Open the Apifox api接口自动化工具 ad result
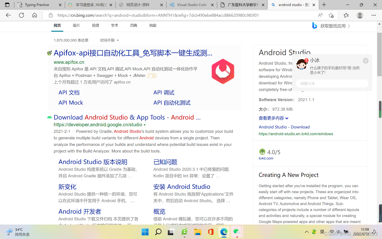This screenshot has width=382, height=239. tap(133, 53)
